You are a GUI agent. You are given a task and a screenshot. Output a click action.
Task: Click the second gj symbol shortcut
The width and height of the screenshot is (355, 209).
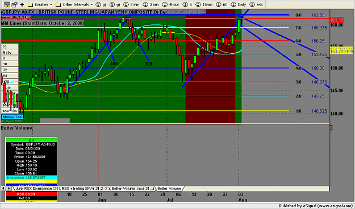115,5
